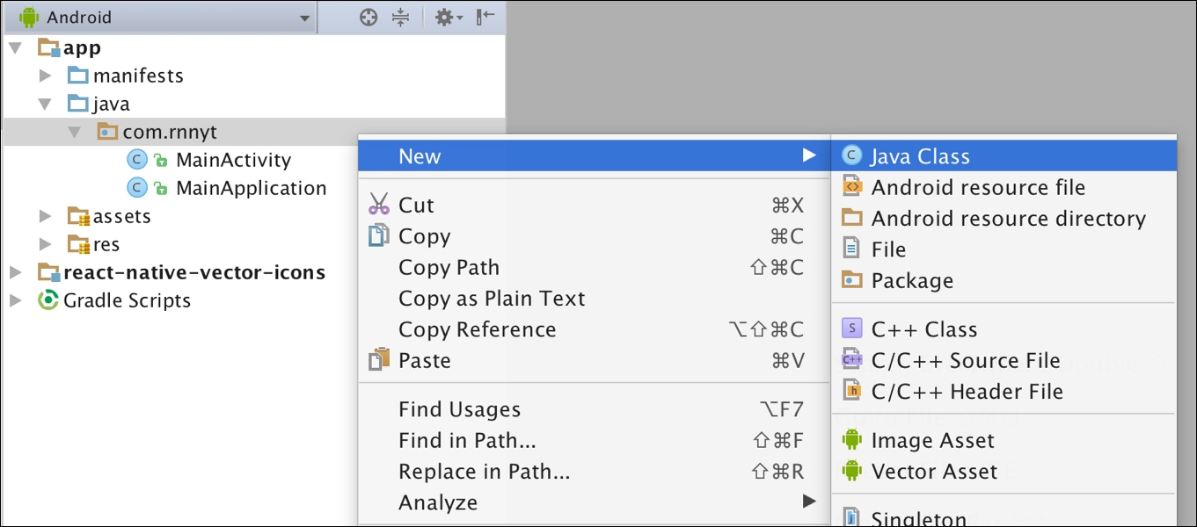The width and height of the screenshot is (1197, 527).
Task: Select the manifests tree row label
Action: [138, 76]
